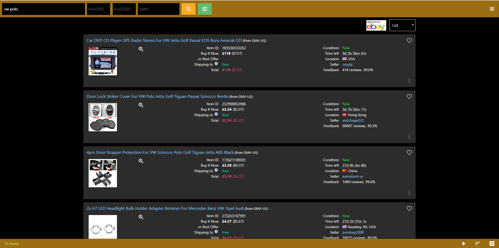The width and height of the screenshot is (499, 248).
Task: Zoom image of Car DVD CD Player listing
Action: 141,49
